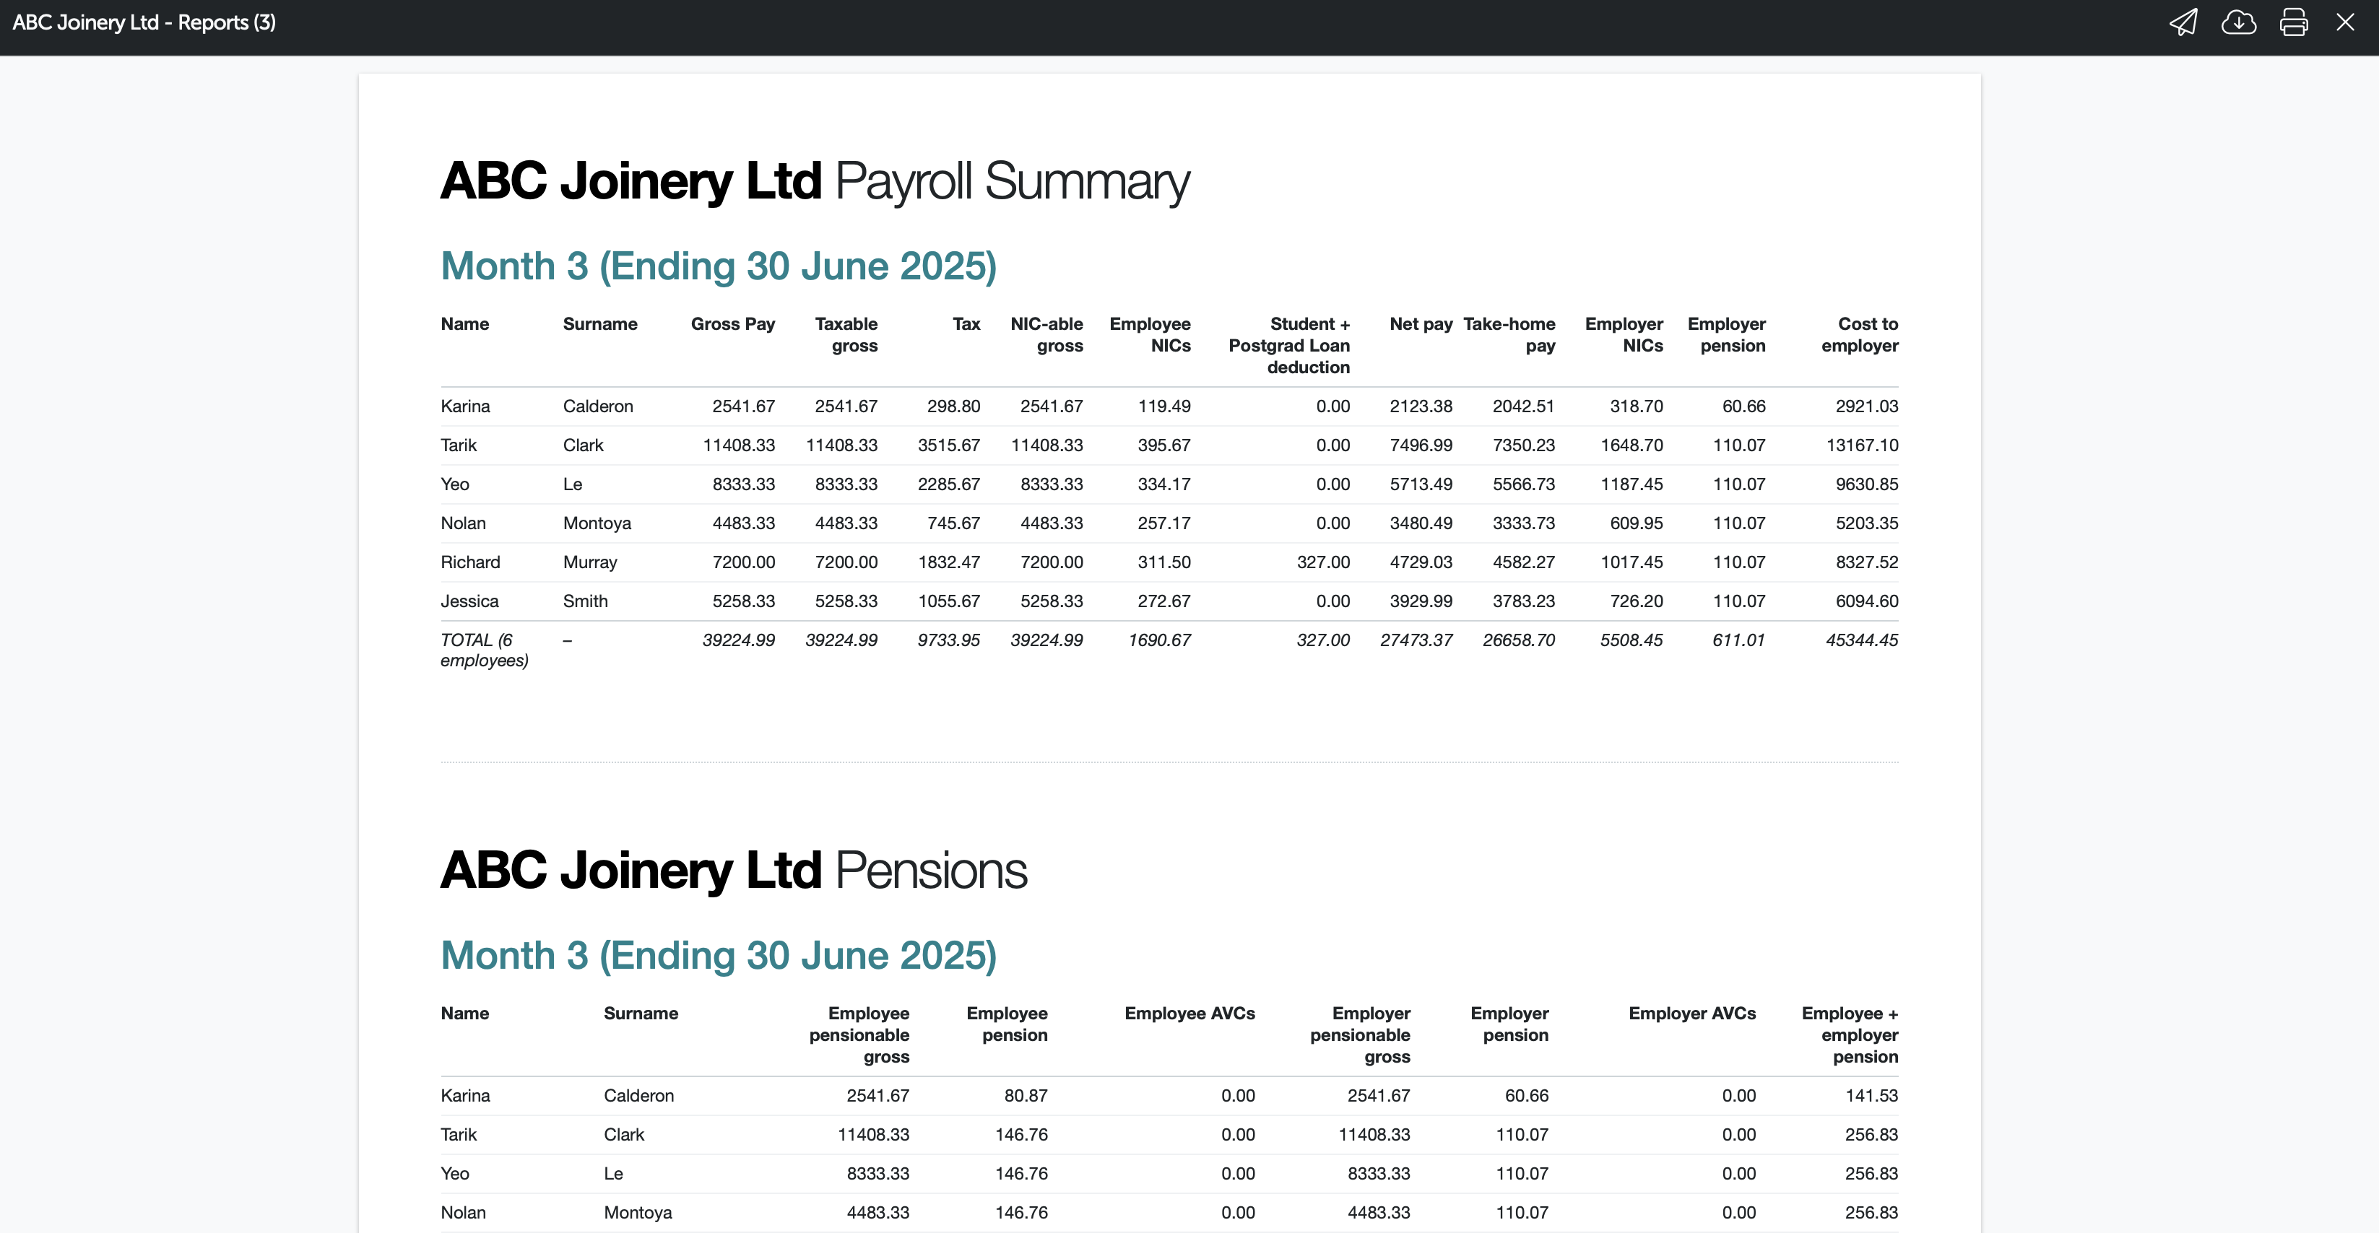Image resolution: width=2379 pixels, height=1233 pixels.
Task: Click Nolan Montoya's Cost to employer 5203.35
Action: (x=1866, y=523)
